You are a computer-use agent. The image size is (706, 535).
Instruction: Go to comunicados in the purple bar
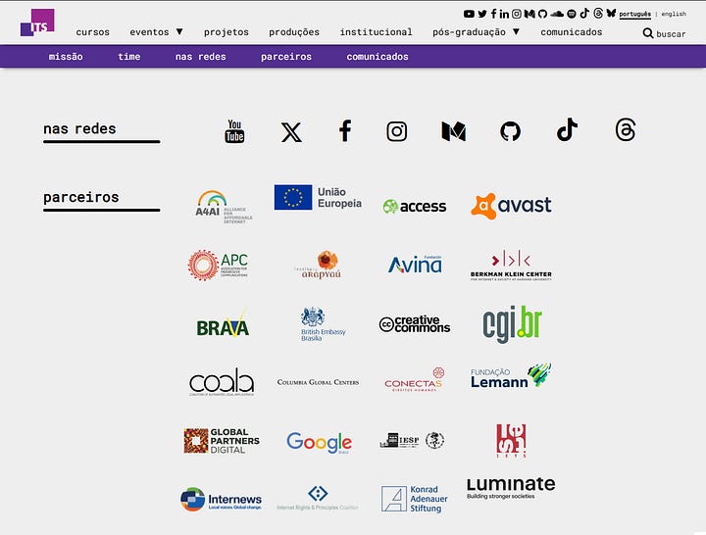[x=378, y=56]
